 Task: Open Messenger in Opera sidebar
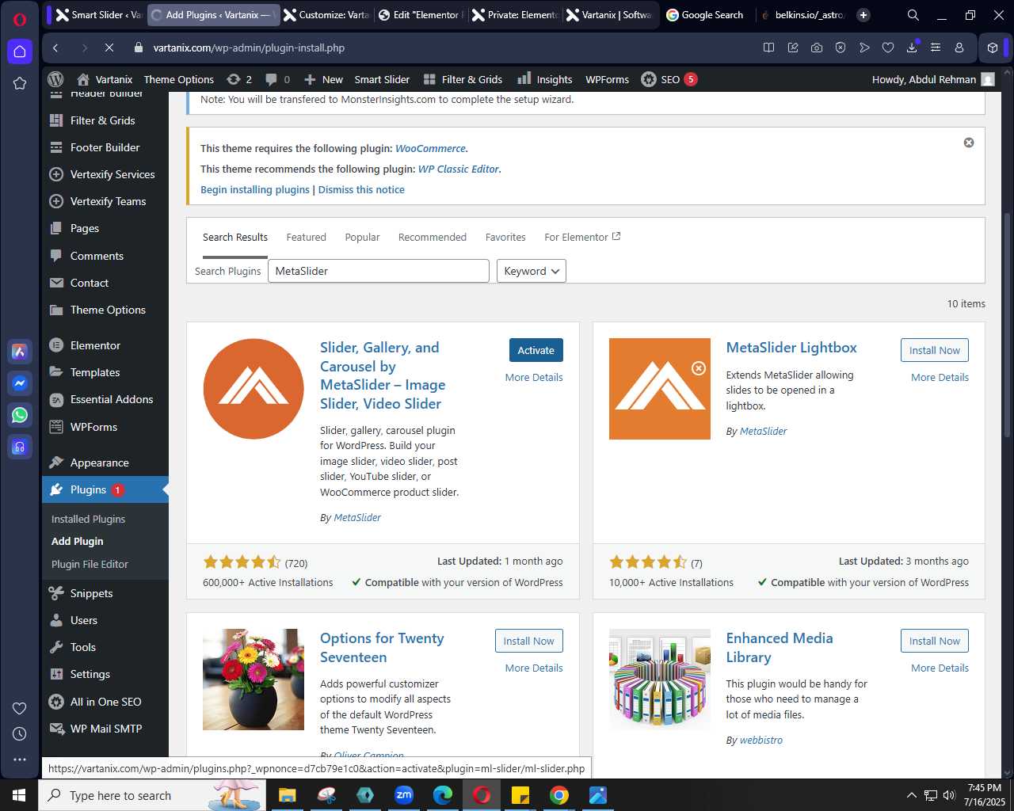pos(20,383)
